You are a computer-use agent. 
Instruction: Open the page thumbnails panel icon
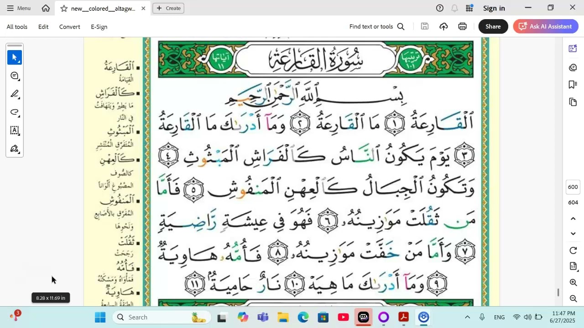[573, 102]
